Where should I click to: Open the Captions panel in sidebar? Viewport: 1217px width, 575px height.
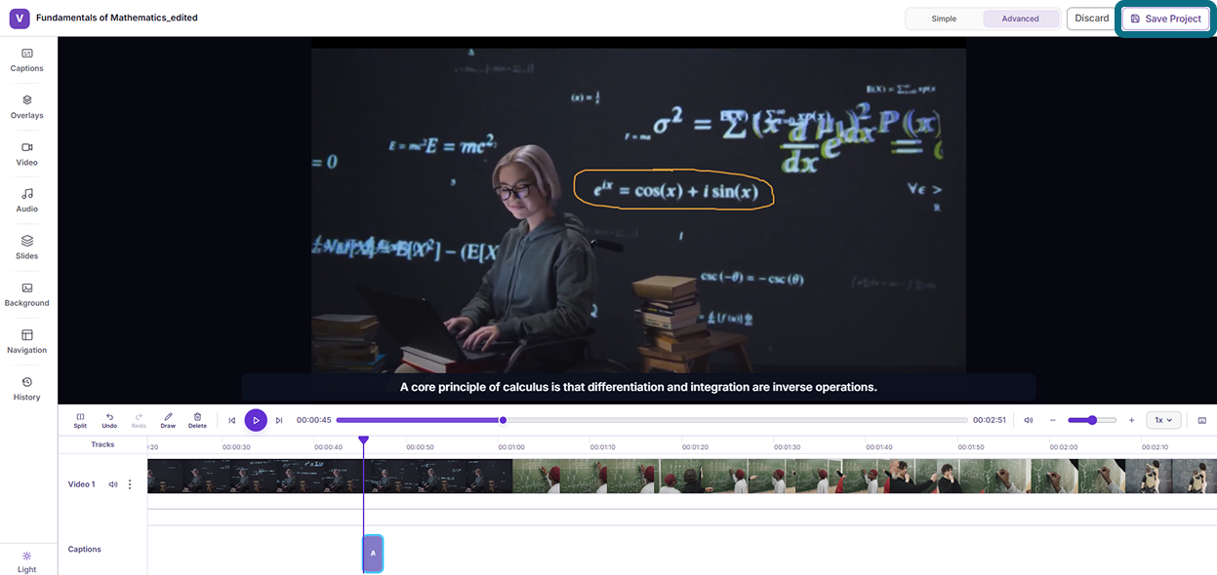pos(26,59)
